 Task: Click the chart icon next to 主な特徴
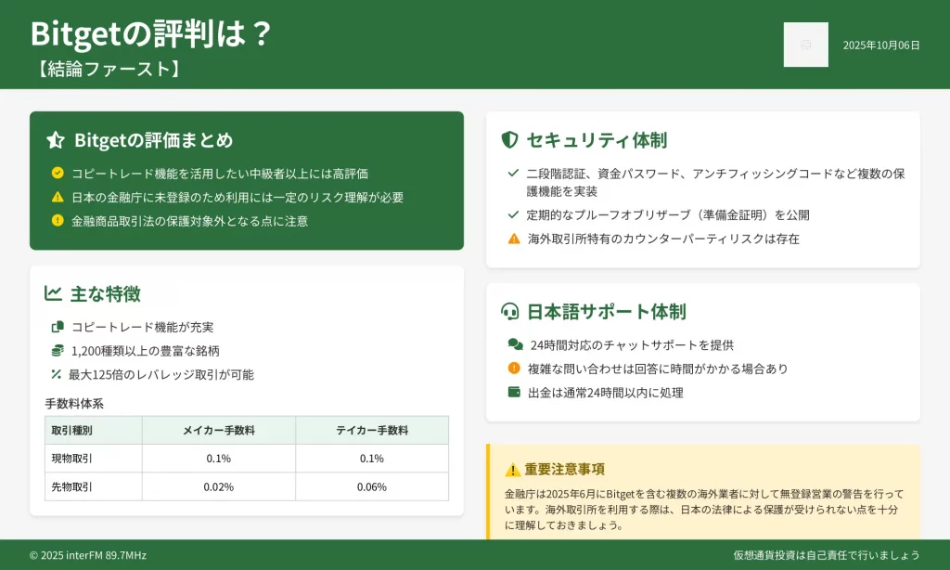click(x=54, y=293)
